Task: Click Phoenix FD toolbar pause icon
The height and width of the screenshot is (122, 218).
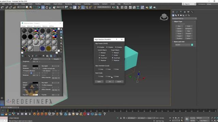Action: (22, 114)
